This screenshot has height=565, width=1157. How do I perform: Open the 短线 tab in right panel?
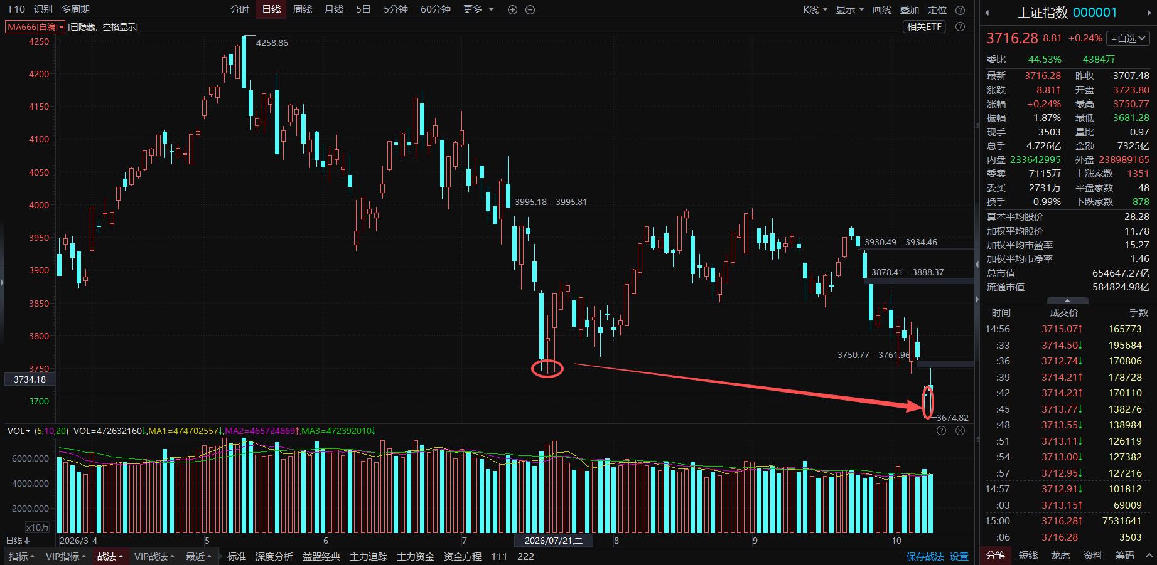[x=1028, y=555]
